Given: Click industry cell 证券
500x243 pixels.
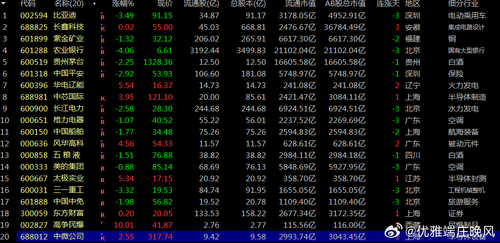Looking at the screenshot, I should [x=456, y=213].
